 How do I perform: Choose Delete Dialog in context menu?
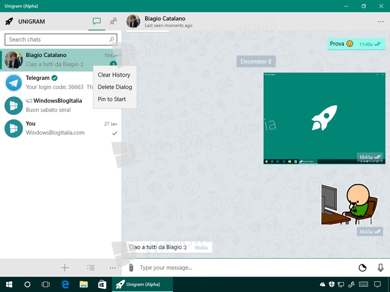click(x=115, y=87)
